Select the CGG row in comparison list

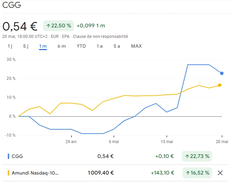(x=18, y=156)
